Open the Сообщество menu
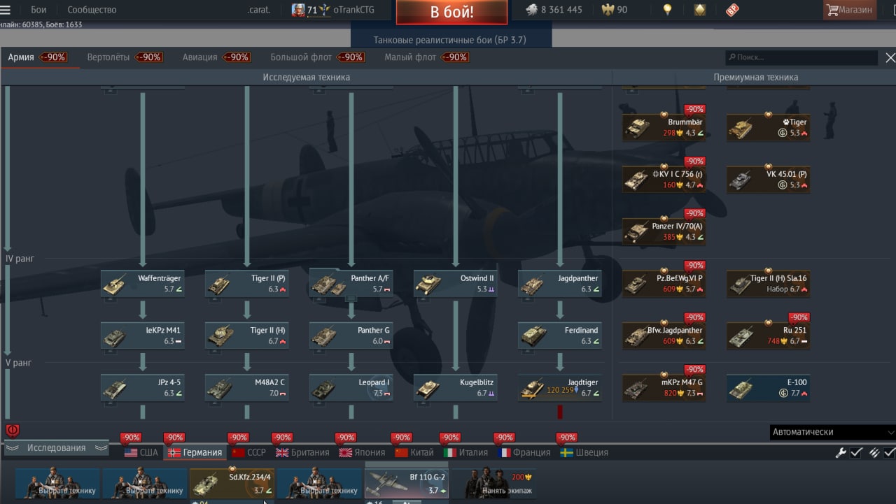 click(92, 10)
